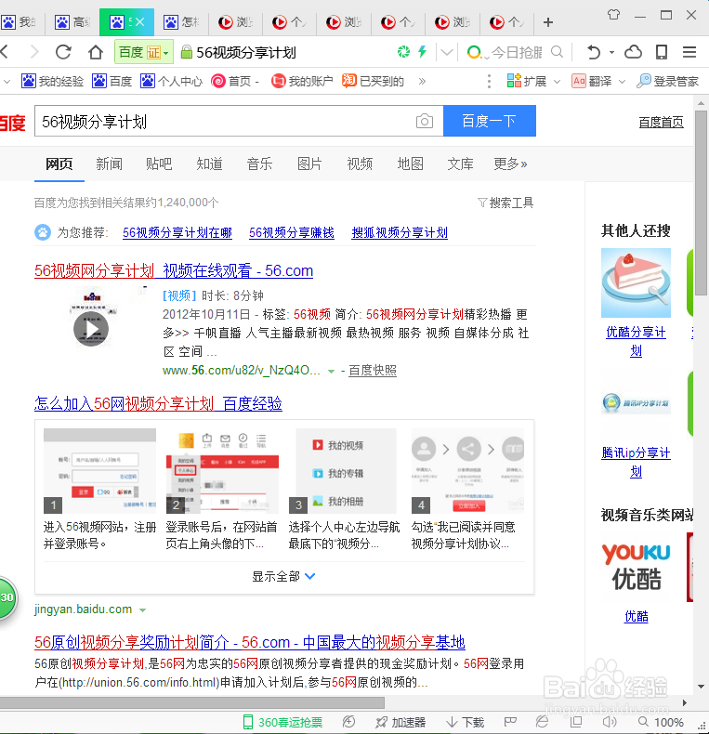
Task: Open the 个人中心 bookmark
Action: point(171,82)
